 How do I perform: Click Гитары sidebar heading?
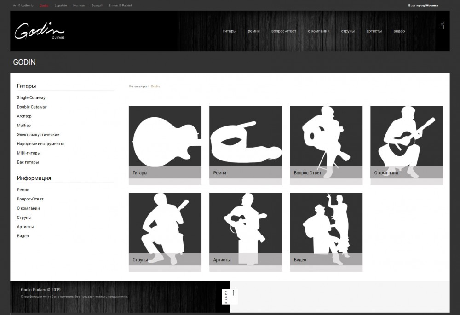[26, 86]
